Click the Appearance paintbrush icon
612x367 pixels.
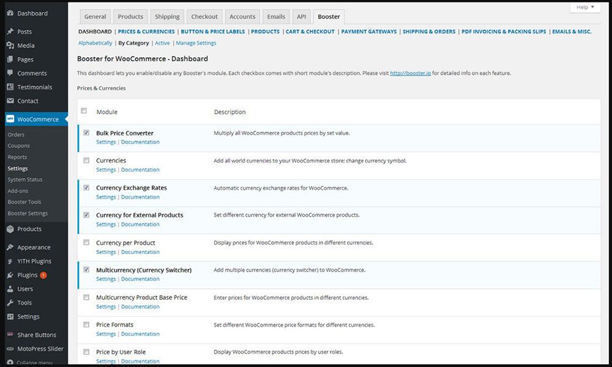[10, 247]
